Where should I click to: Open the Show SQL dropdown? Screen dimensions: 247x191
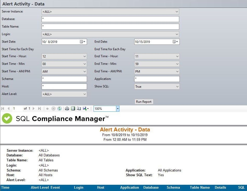[x=177, y=87]
